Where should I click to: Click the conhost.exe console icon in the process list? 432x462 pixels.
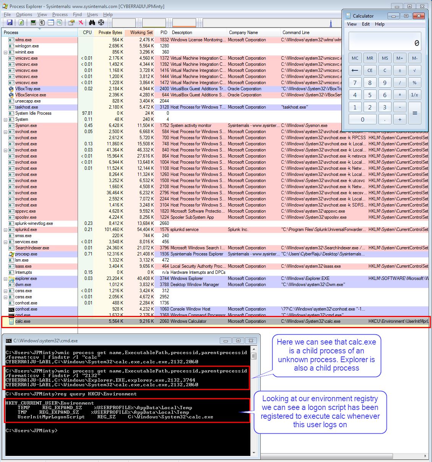(x=11, y=309)
